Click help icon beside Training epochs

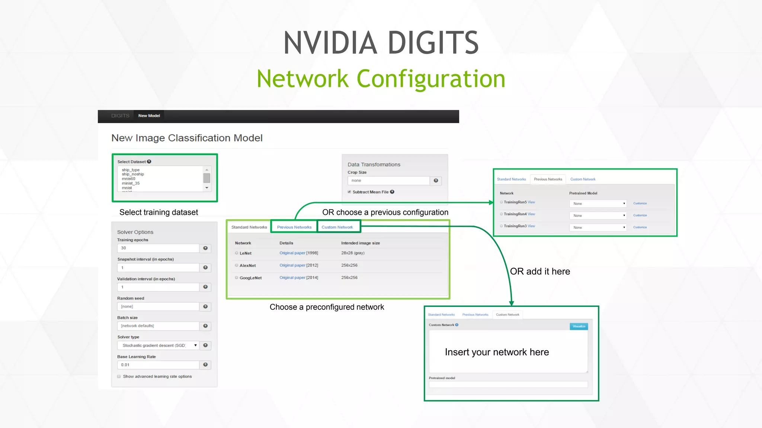[205, 248]
